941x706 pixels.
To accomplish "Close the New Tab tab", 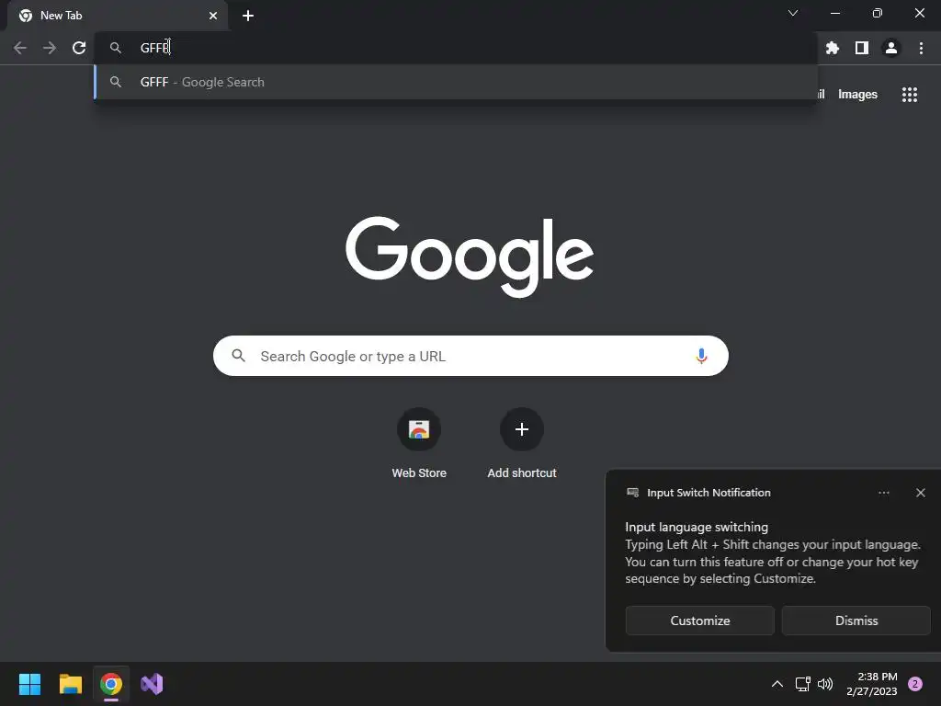I will (x=213, y=16).
